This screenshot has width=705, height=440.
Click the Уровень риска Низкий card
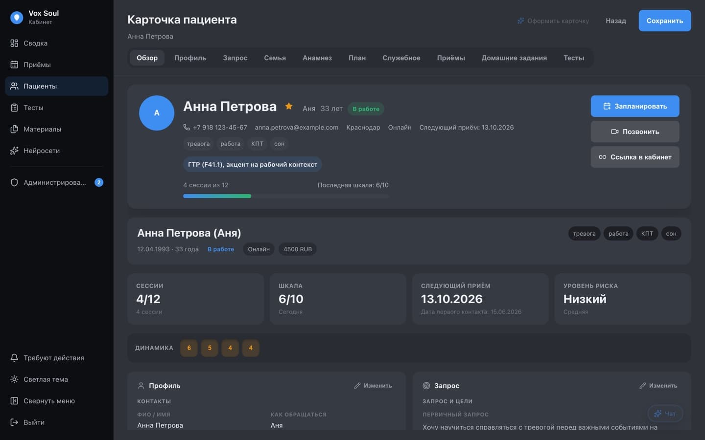click(623, 299)
